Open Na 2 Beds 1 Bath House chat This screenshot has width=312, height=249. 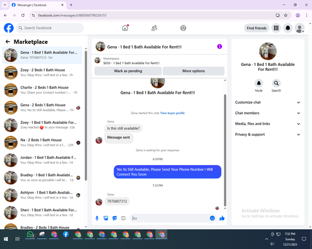[42, 143]
